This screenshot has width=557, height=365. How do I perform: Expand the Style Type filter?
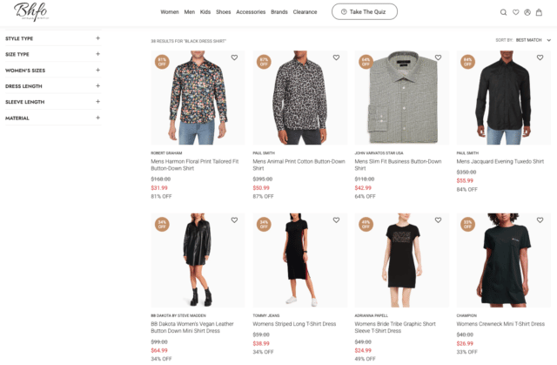[98, 38]
